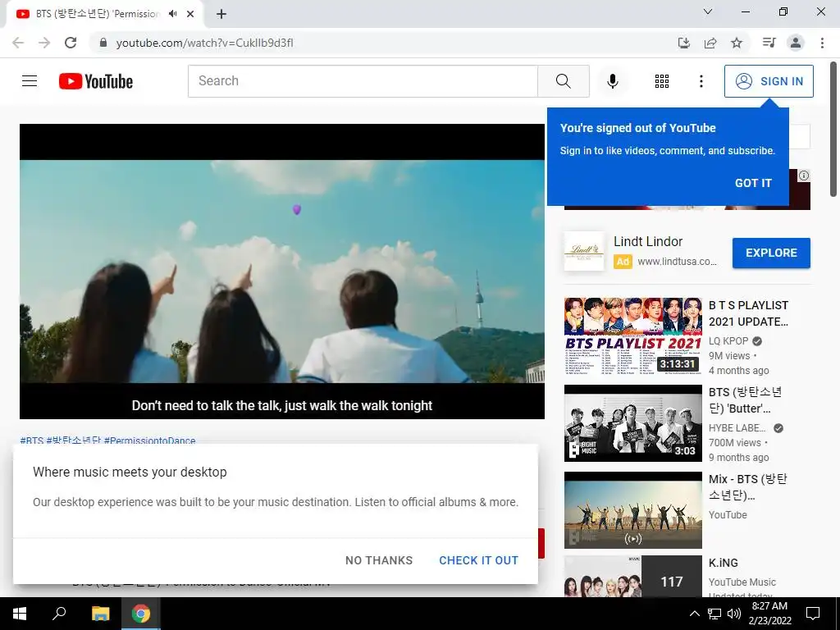Open the #BTS hashtag link

32,441
